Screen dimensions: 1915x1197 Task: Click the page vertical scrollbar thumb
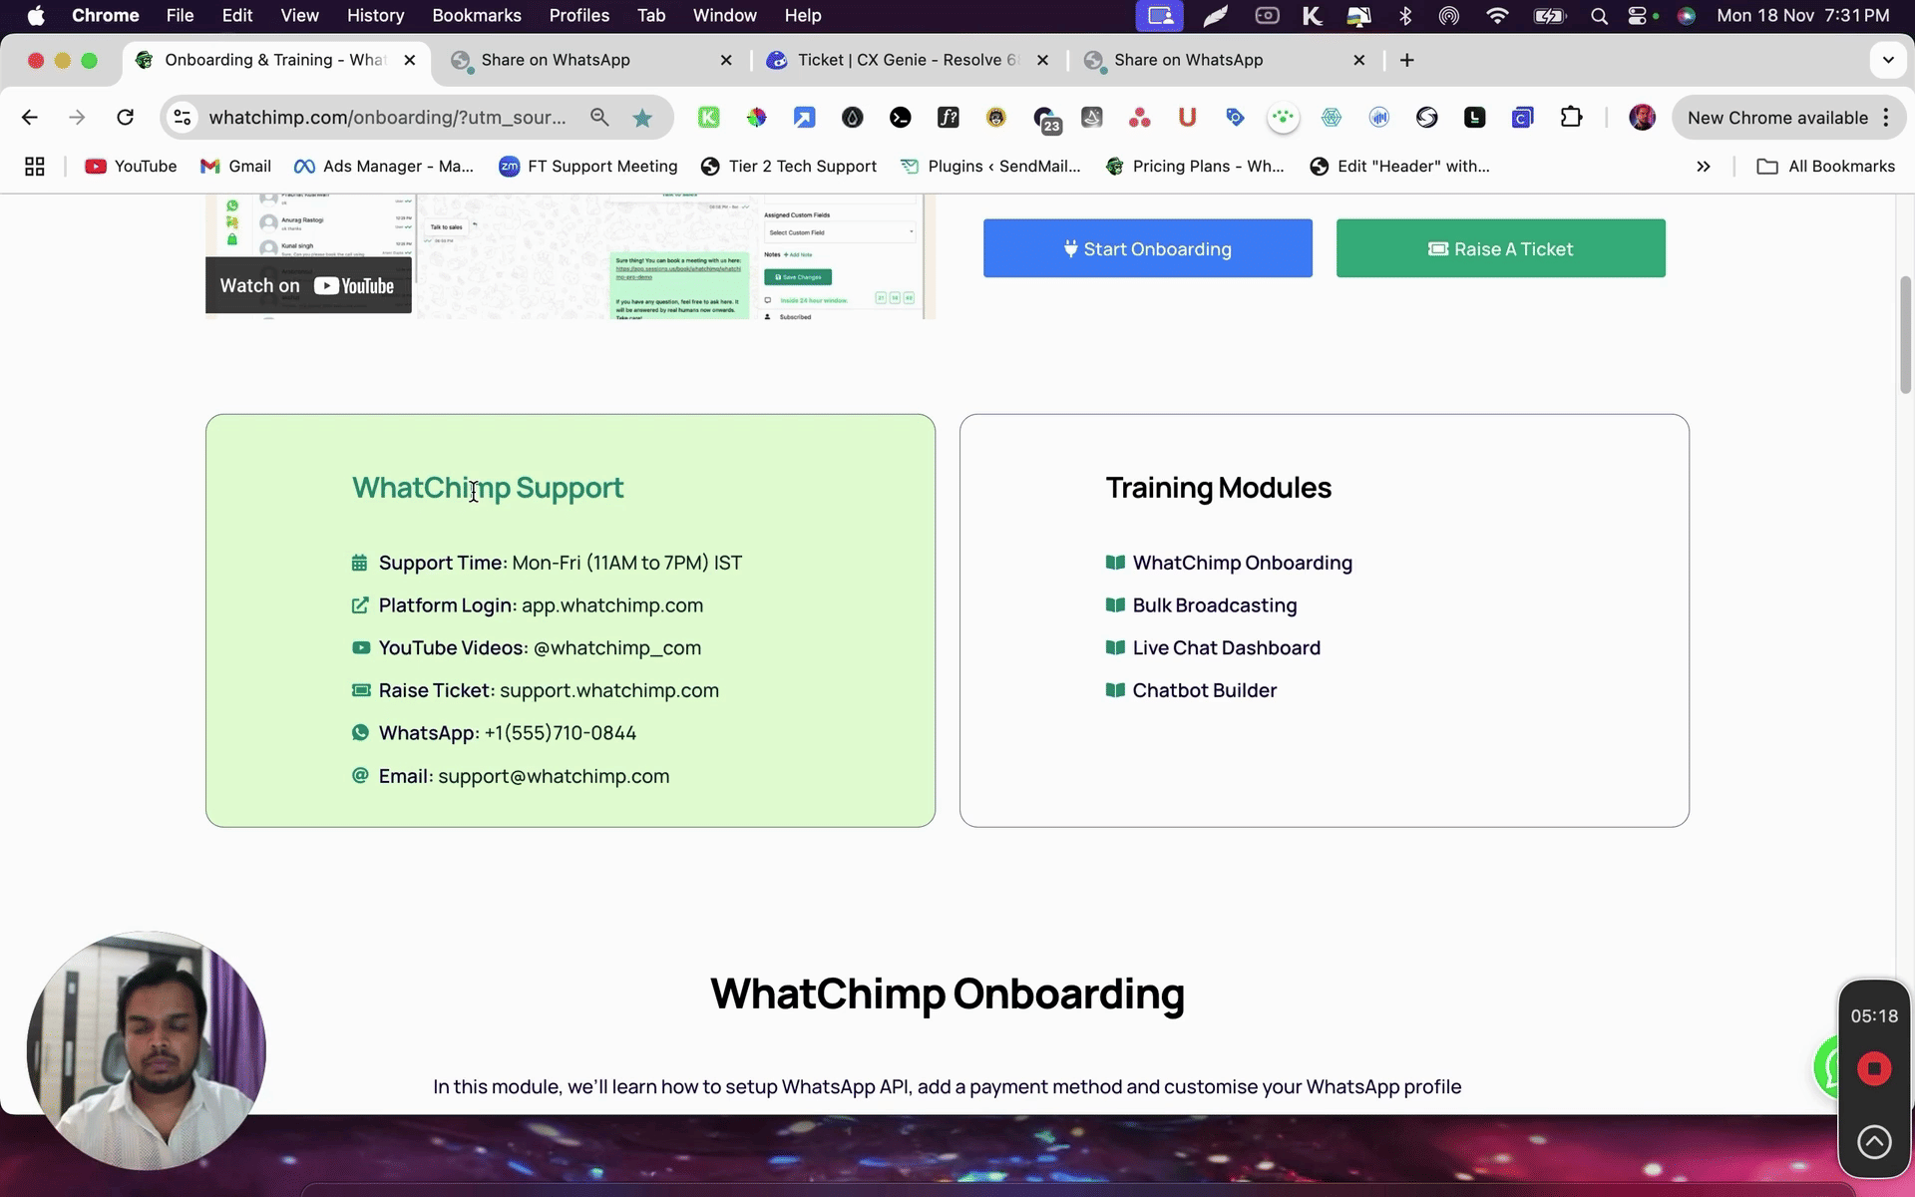(1904, 334)
